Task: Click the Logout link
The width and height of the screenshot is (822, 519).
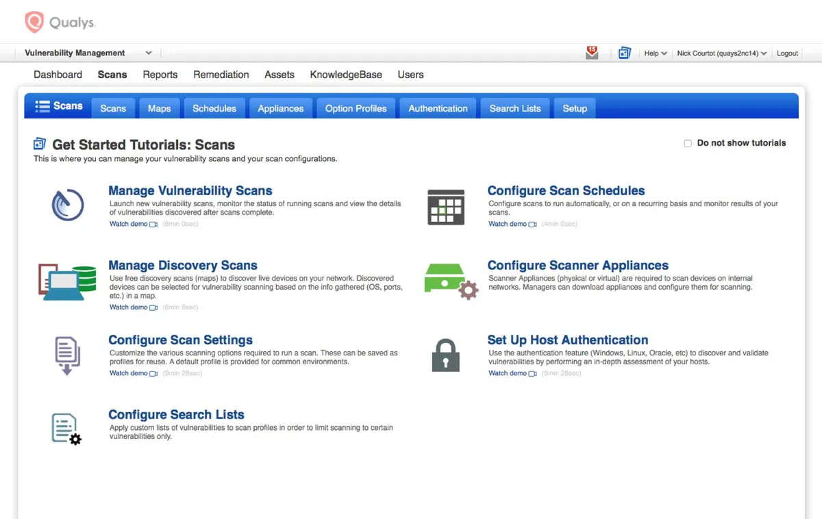Action: tap(787, 53)
